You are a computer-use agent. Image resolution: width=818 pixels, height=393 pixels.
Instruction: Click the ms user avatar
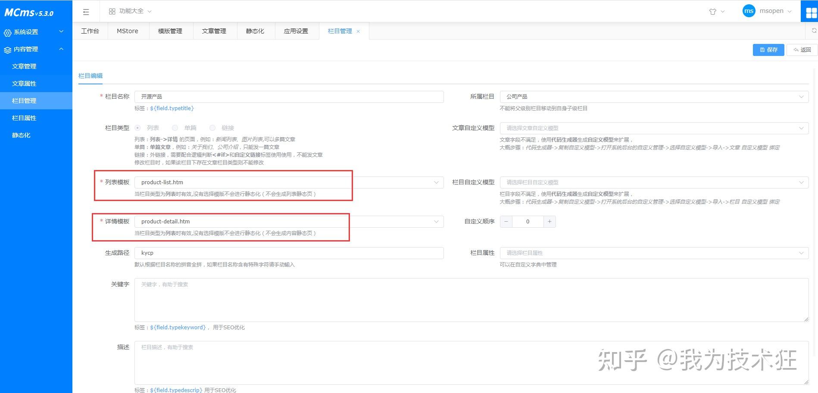[x=749, y=11]
